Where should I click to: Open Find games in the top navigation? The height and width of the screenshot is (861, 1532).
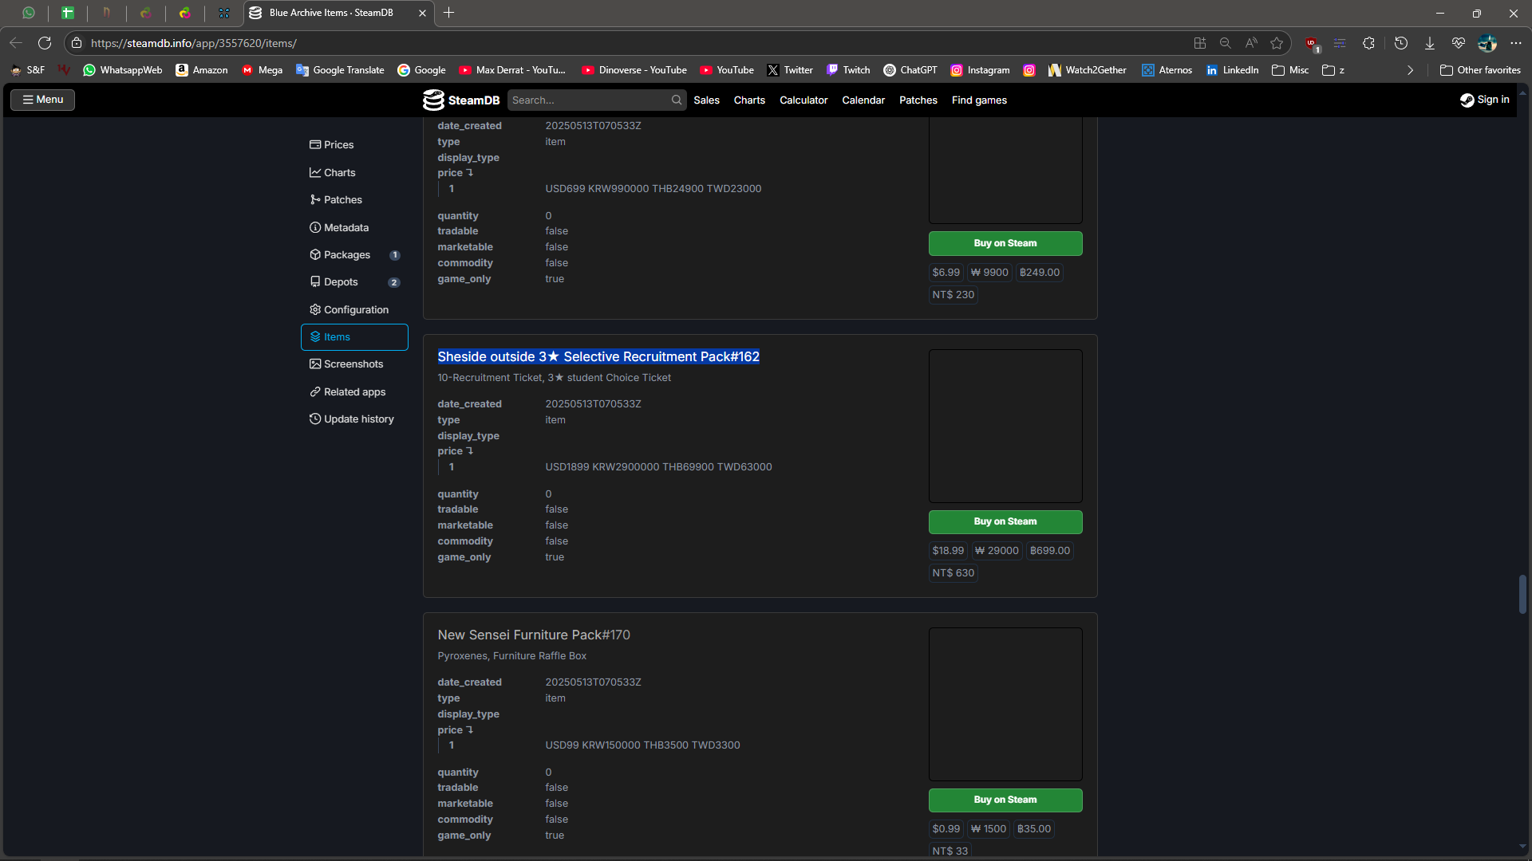979,100
